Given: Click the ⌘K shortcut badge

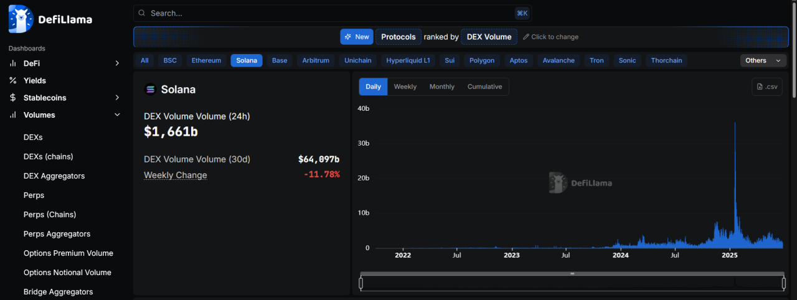Looking at the screenshot, I should (522, 13).
